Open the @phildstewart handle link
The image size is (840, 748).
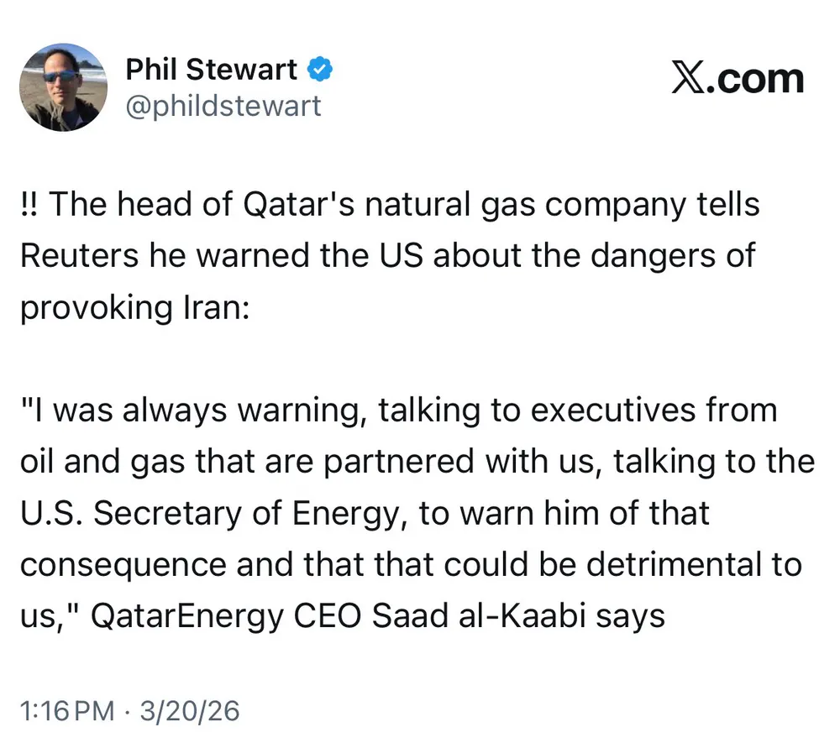(223, 107)
